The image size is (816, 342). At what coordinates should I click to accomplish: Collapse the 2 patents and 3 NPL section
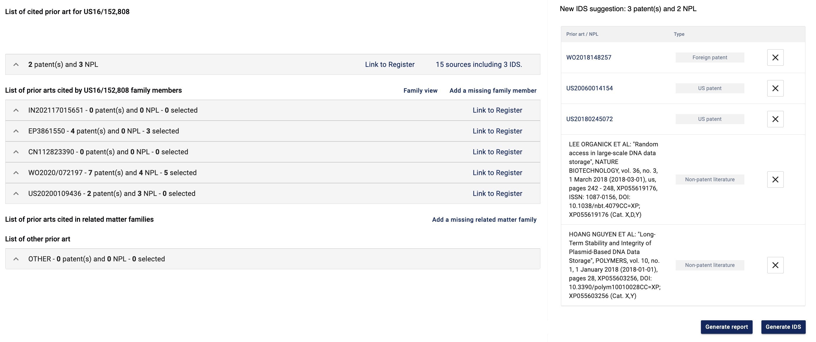(x=16, y=65)
